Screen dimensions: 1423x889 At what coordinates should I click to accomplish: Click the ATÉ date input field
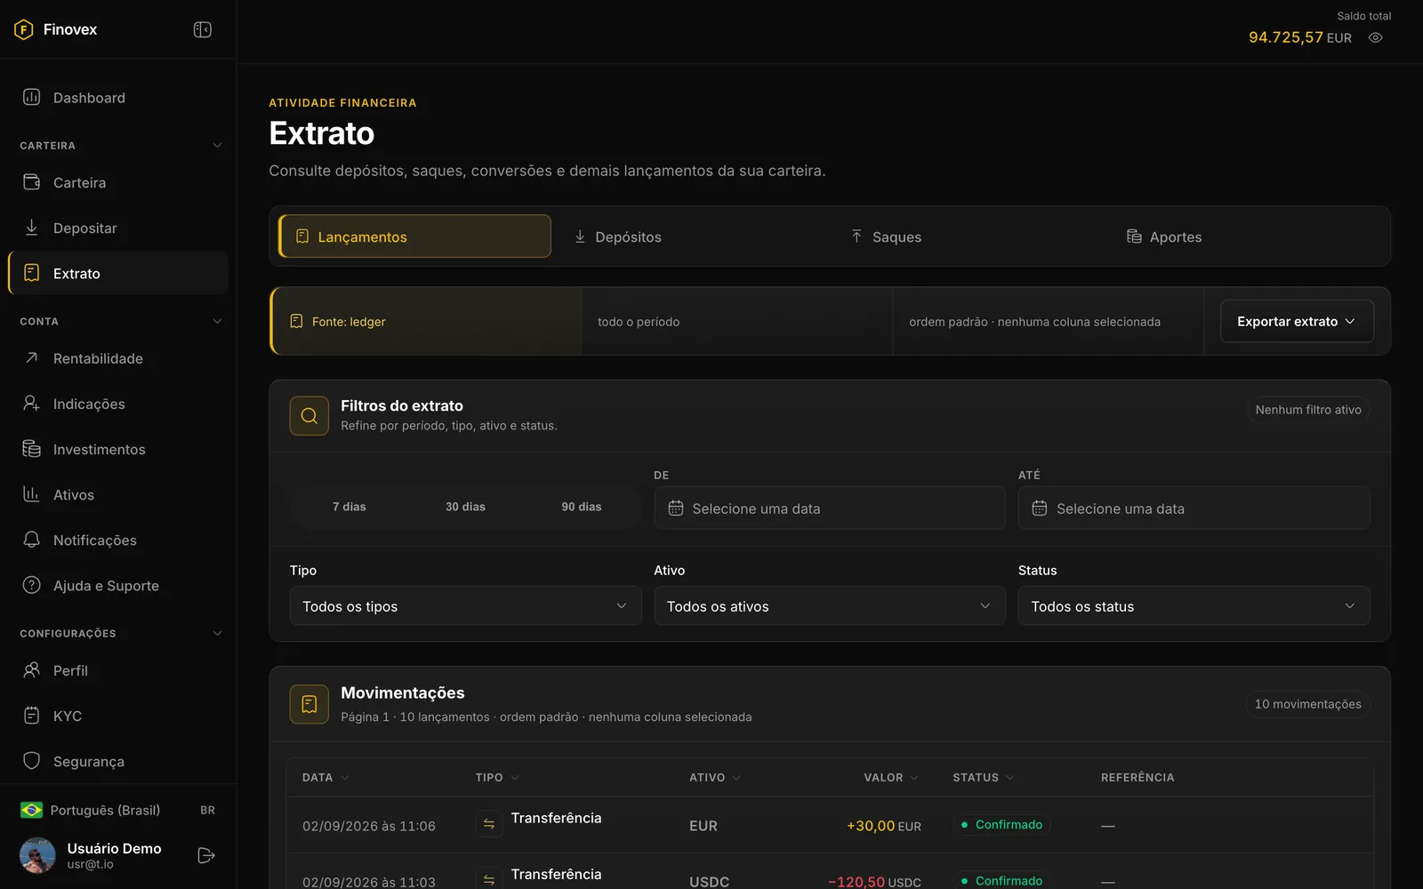[x=1194, y=509]
